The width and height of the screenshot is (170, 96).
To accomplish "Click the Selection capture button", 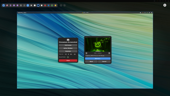I will pyautogui.click(x=68, y=51).
